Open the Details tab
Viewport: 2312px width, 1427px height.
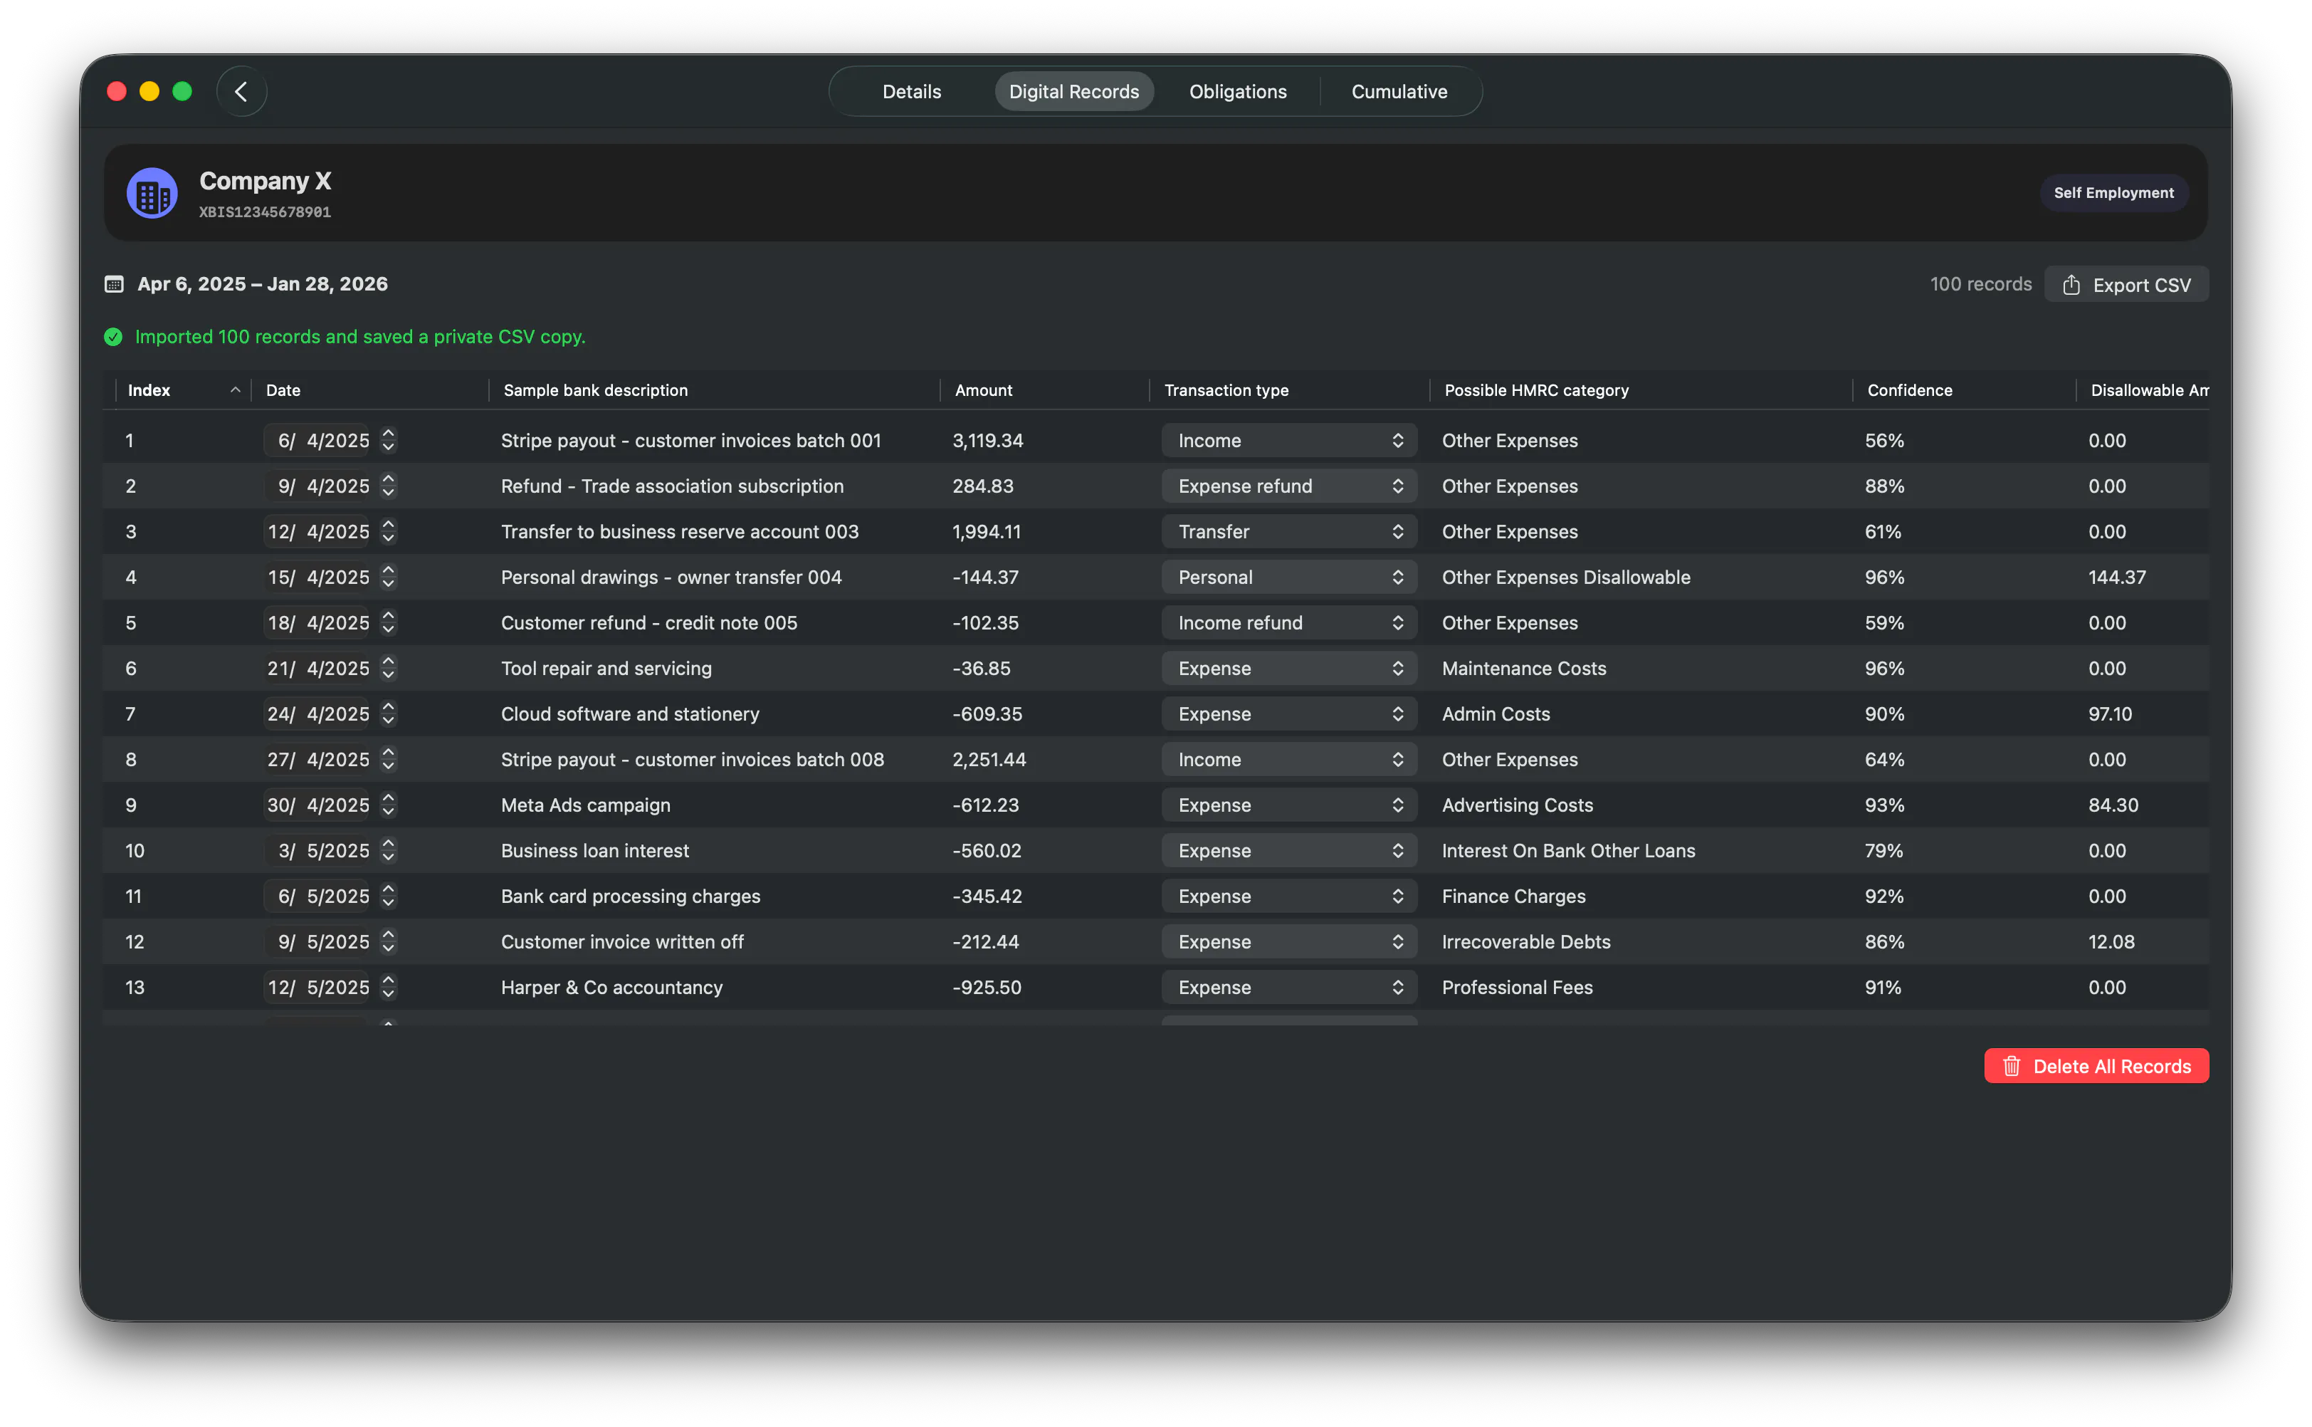click(911, 92)
